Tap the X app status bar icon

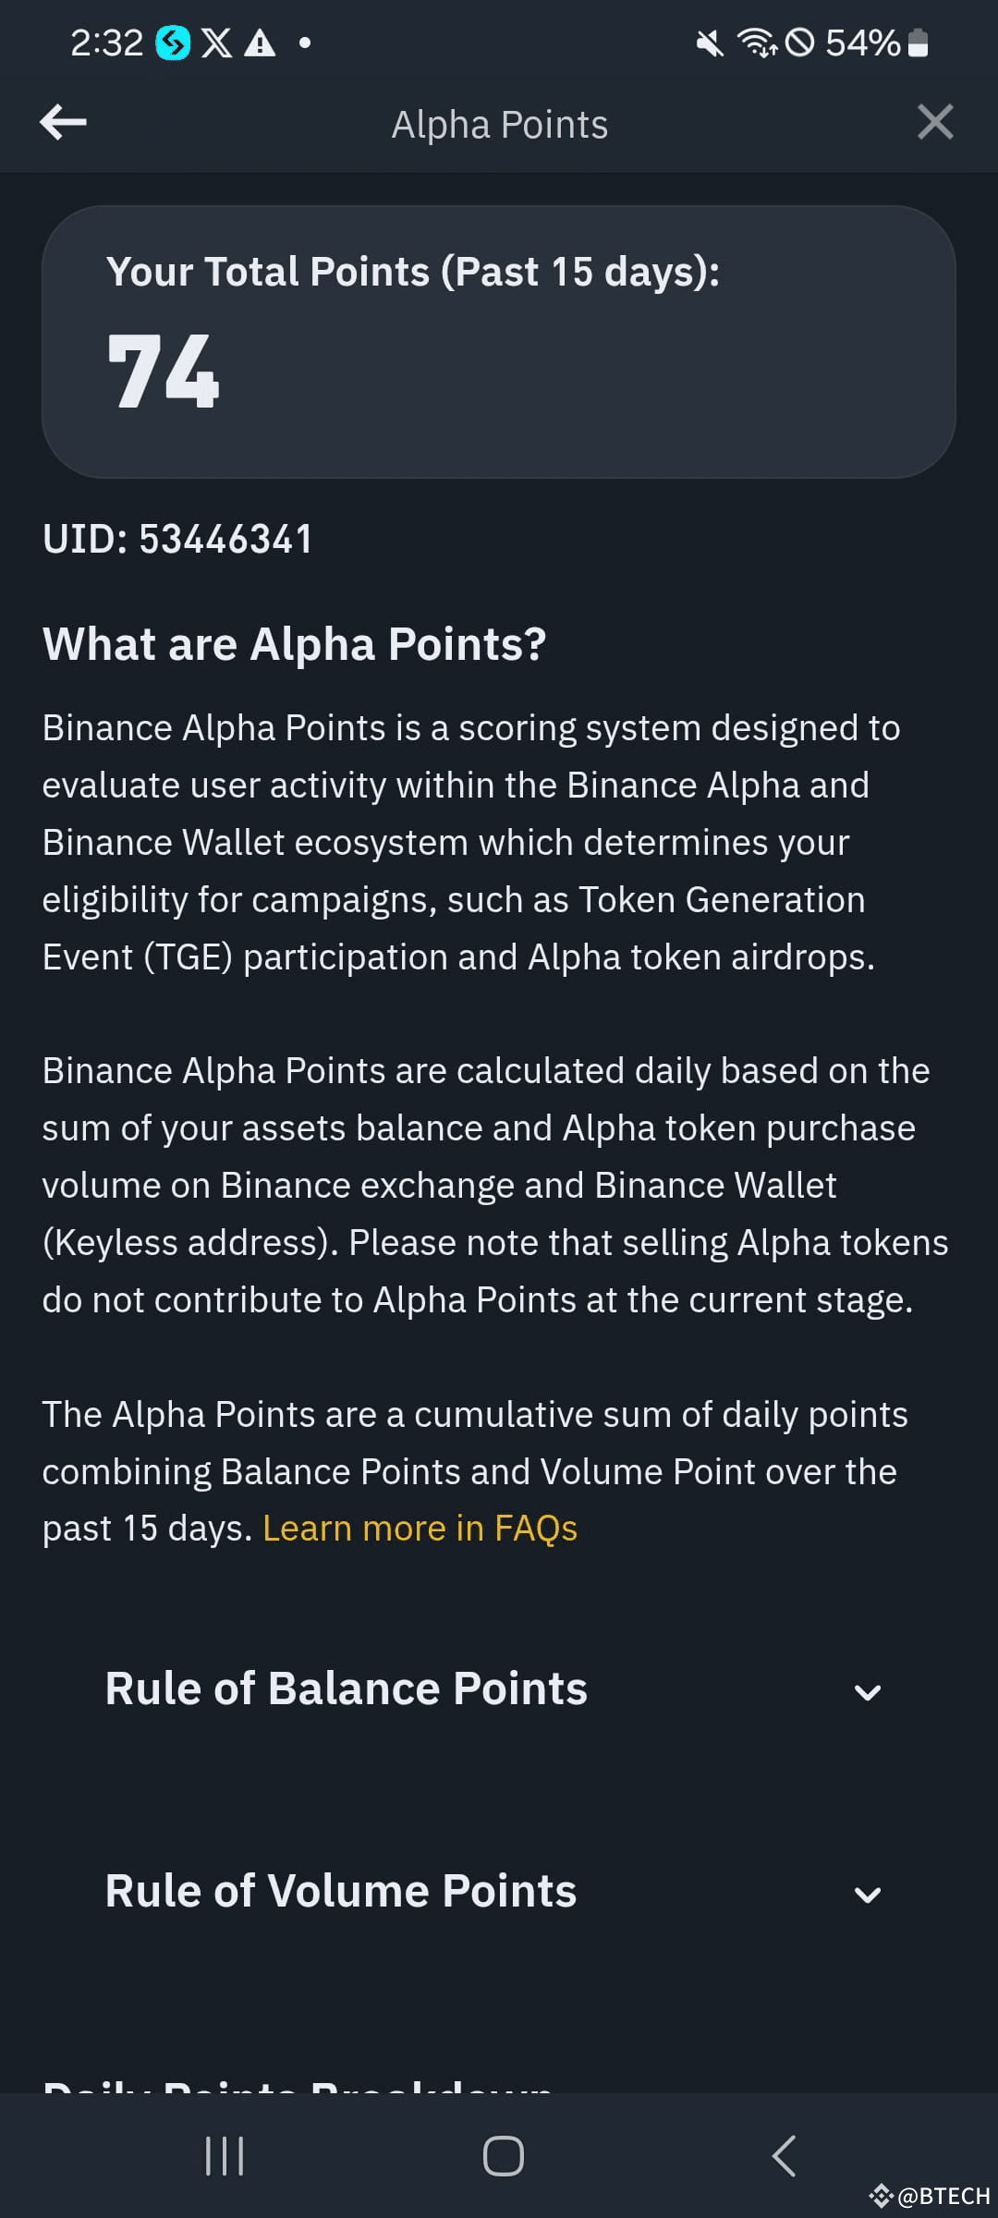coord(217,43)
